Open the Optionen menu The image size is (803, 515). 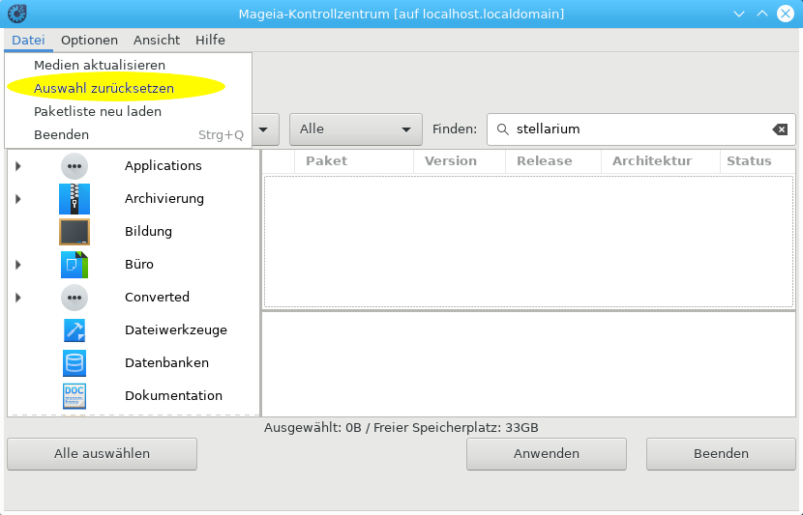click(x=89, y=40)
